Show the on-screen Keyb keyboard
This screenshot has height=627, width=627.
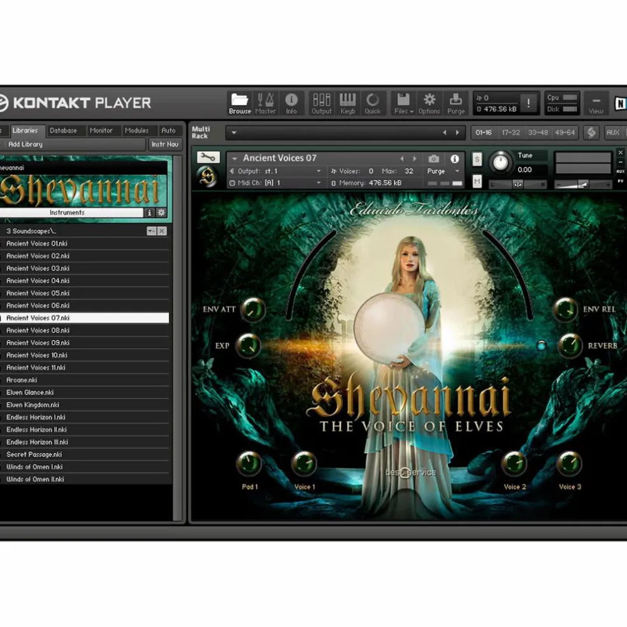click(347, 103)
